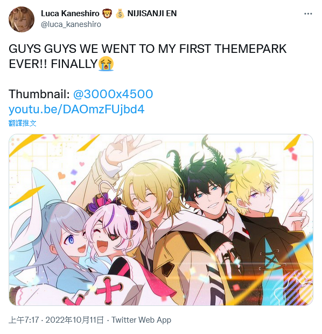This screenshot has height=334, width=322.
Task: Open the Twitter Web App source link
Action: click(x=141, y=320)
